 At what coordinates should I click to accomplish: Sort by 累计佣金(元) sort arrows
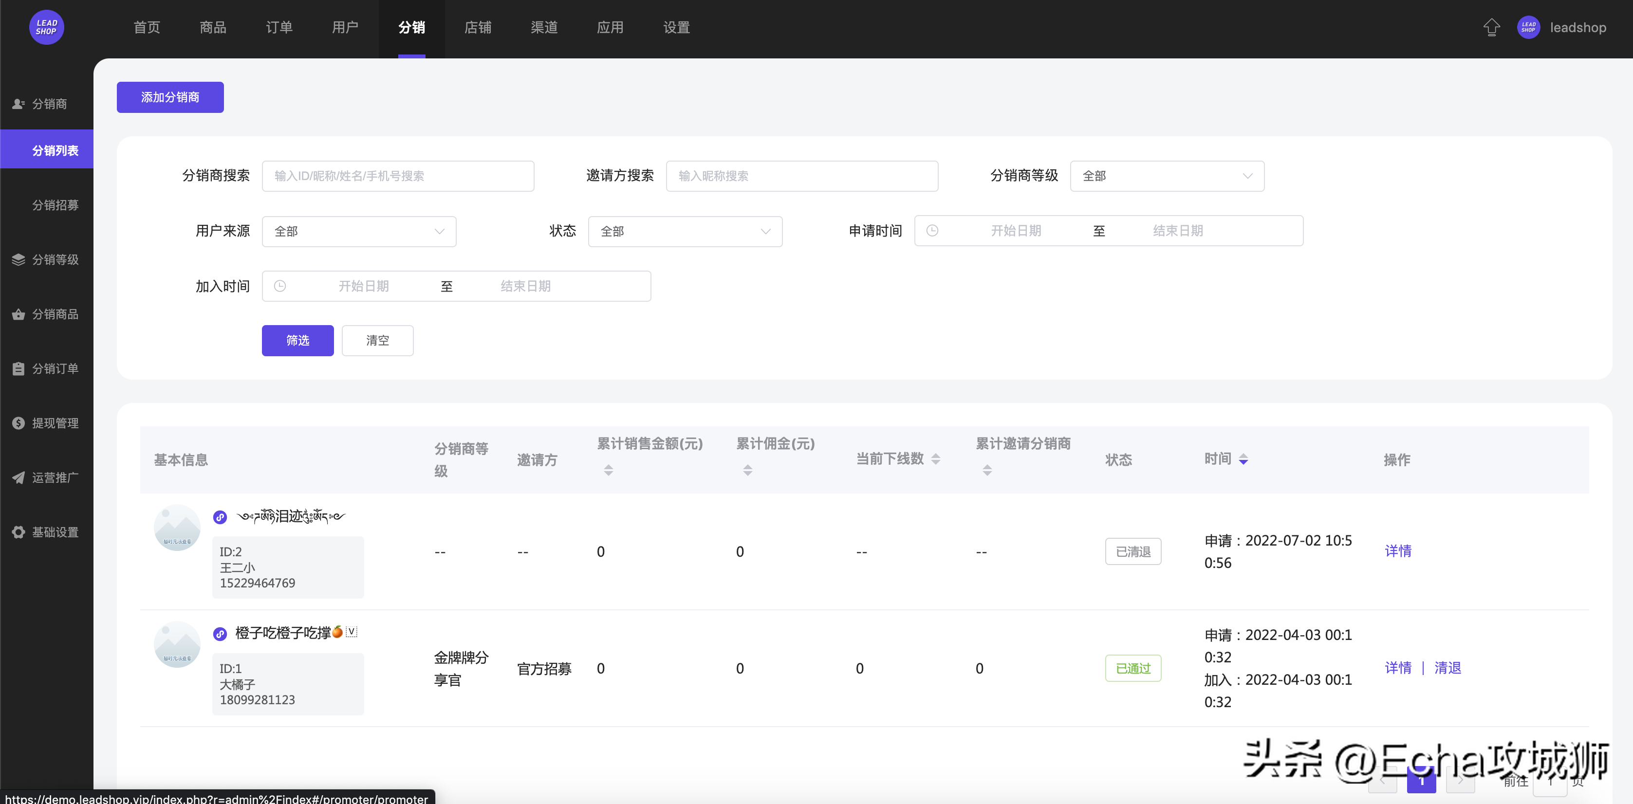coord(748,470)
